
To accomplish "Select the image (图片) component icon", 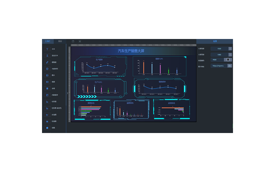I will (x=47, y=75).
